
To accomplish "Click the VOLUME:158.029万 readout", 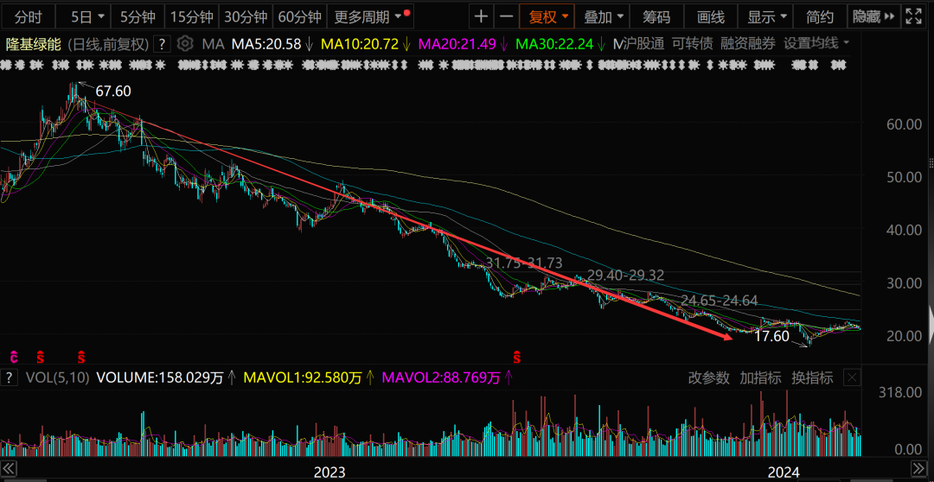I will [x=162, y=377].
